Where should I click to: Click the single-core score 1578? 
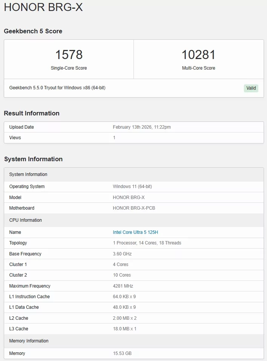coord(69,55)
